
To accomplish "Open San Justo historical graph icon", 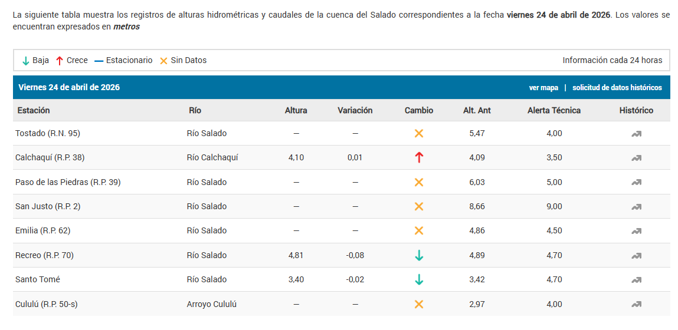I will pos(636,207).
